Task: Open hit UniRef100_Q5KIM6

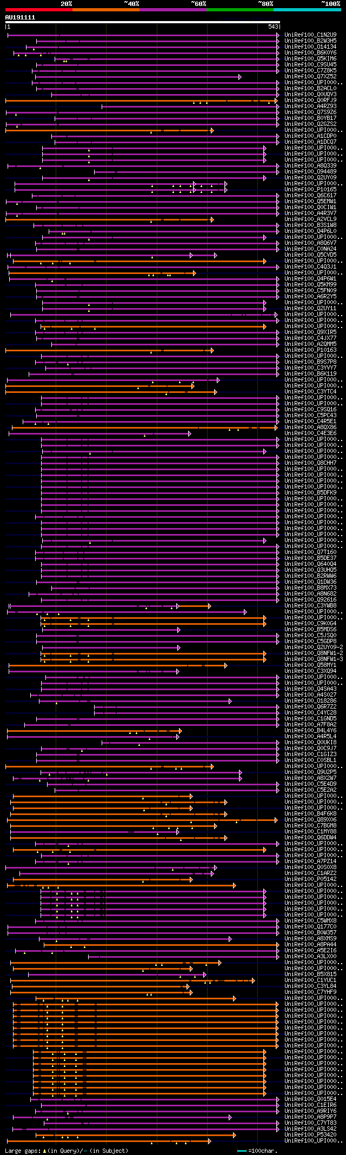Action: (310, 58)
